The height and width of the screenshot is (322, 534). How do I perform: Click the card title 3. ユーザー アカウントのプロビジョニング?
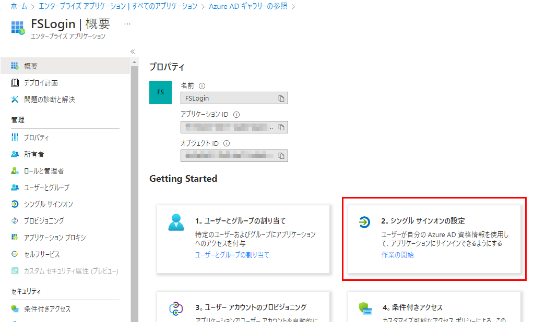coord(251,307)
